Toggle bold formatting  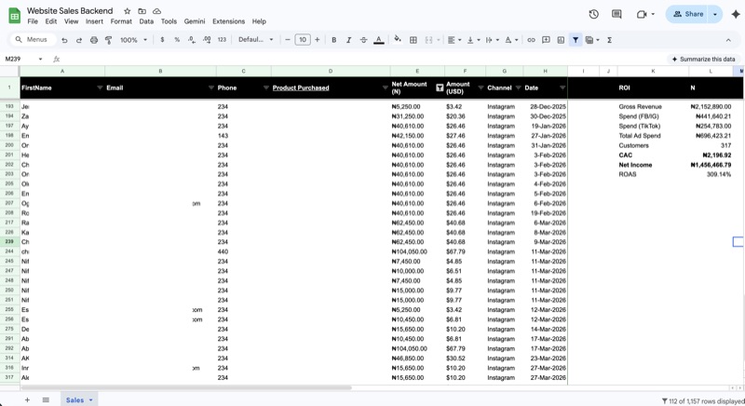pyautogui.click(x=334, y=40)
